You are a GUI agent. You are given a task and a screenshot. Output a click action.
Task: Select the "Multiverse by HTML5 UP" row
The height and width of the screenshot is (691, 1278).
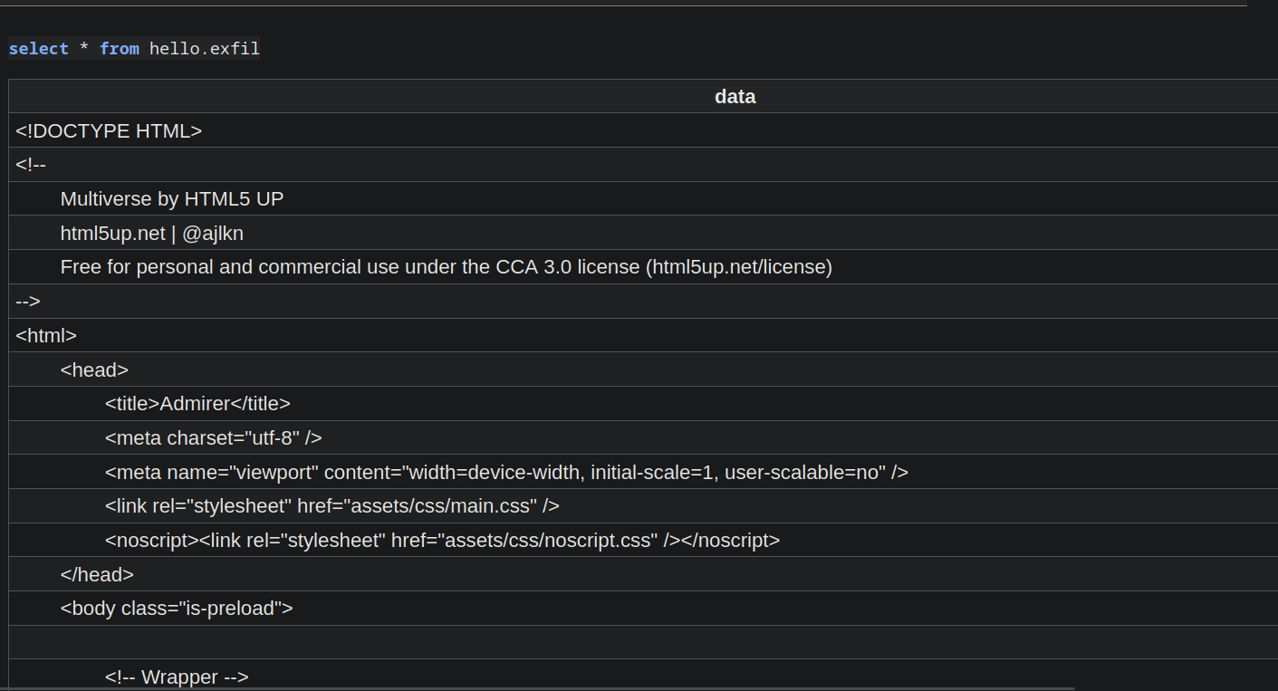pyautogui.click(x=172, y=199)
